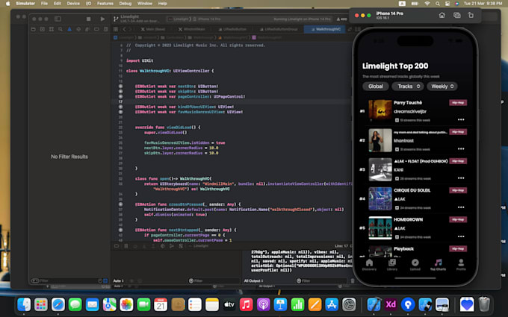Open the related items grid icon
The height and width of the screenshot is (317, 508).
point(116,29)
